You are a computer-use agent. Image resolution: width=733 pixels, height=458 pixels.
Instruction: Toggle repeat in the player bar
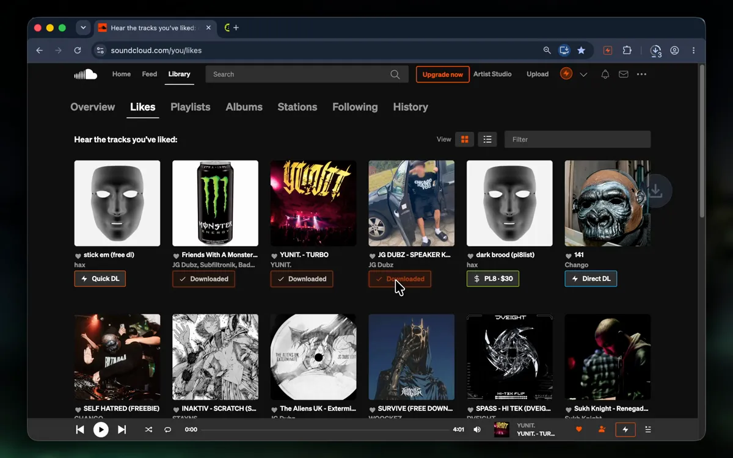coord(167,429)
